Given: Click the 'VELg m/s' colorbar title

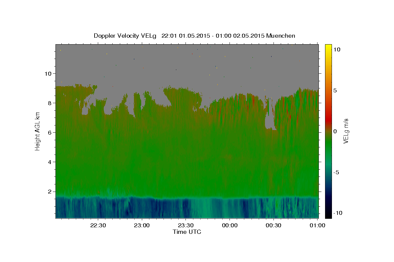Looking at the screenshot, I should (x=346, y=131).
